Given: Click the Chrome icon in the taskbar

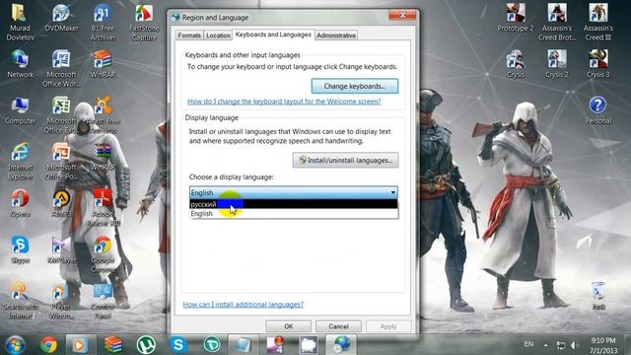Looking at the screenshot, I should [48, 345].
